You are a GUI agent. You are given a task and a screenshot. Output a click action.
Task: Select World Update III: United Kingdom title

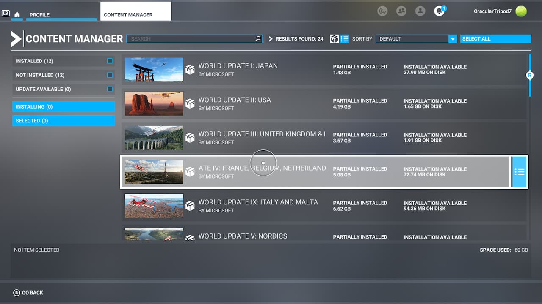262,134
